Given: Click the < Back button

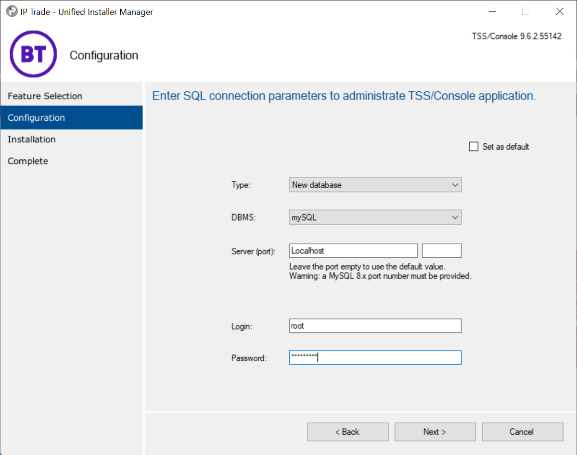Looking at the screenshot, I should pos(348,432).
